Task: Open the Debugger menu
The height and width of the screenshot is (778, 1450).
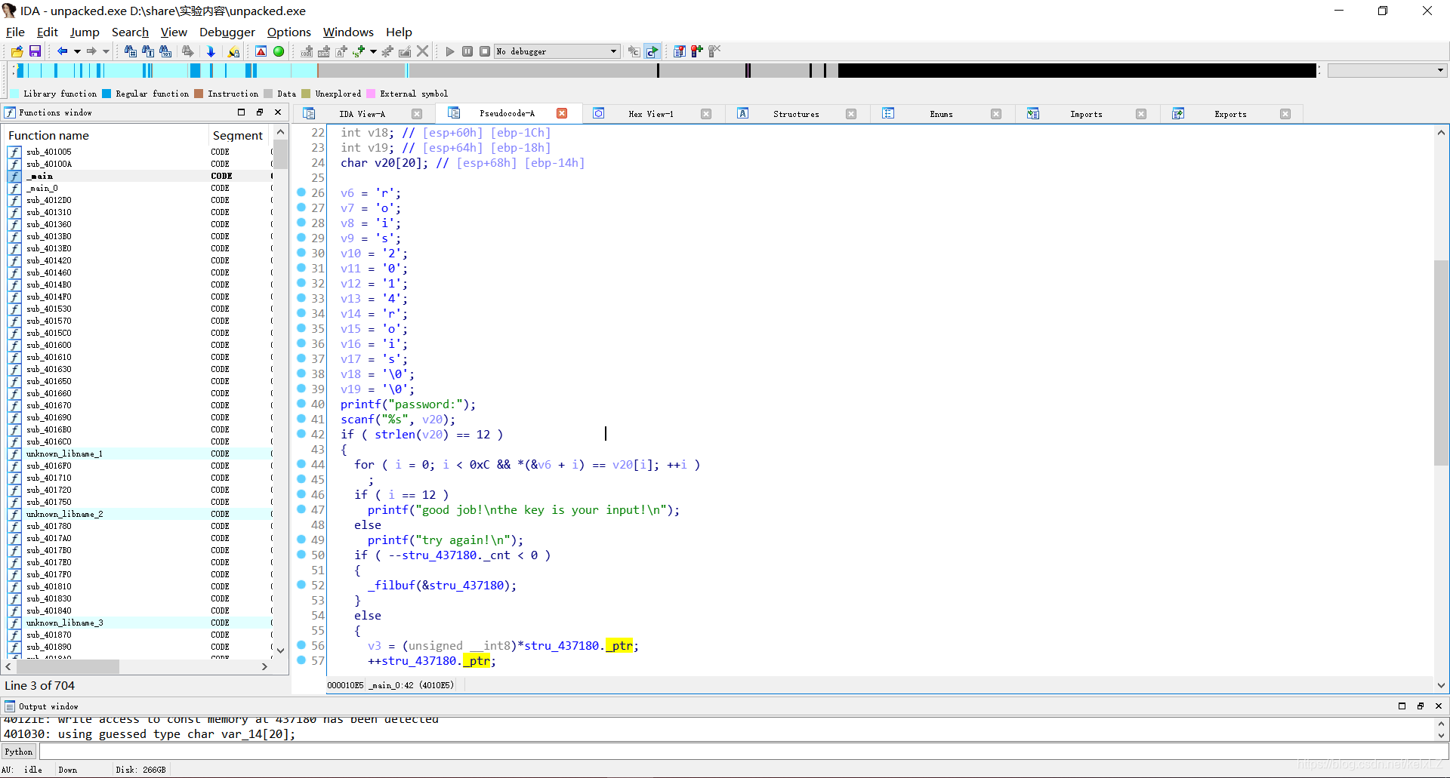Action: (x=227, y=32)
